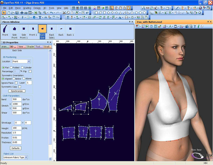Screen dimensions: 213x165
Task: Select the Front piece thumbnail
Action: tap(5, 29)
